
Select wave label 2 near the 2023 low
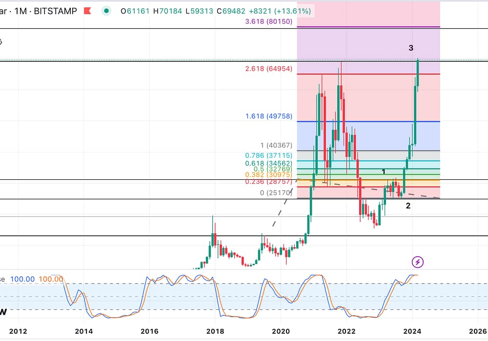[x=408, y=206]
